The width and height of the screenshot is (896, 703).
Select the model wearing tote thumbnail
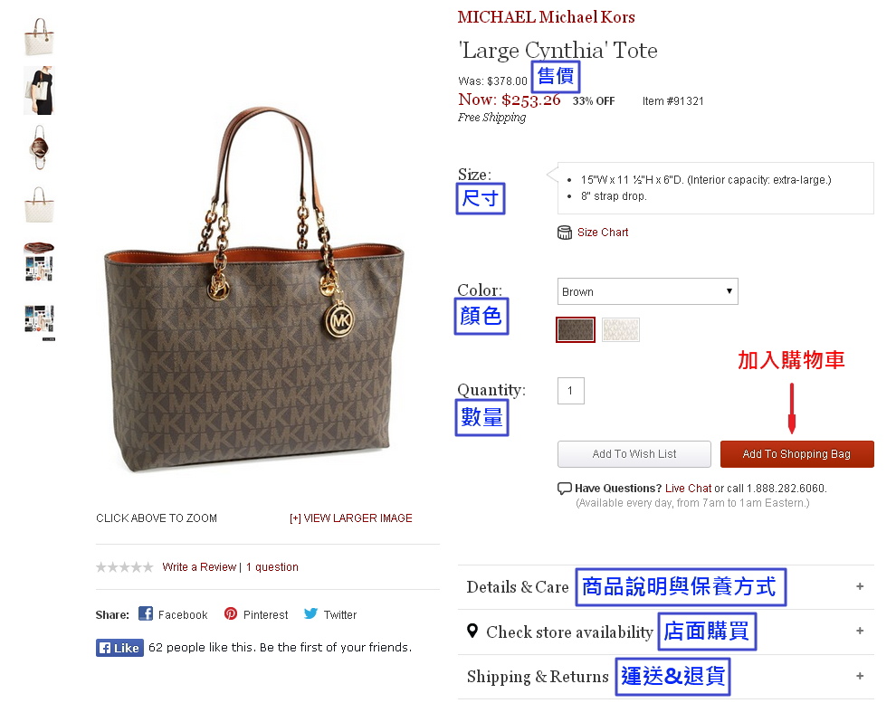point(39,90)
